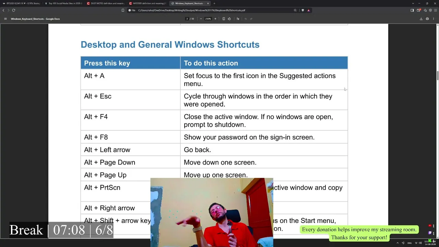
Task: Zoom out the PDF with the minus button
Action: click(201, 19)
